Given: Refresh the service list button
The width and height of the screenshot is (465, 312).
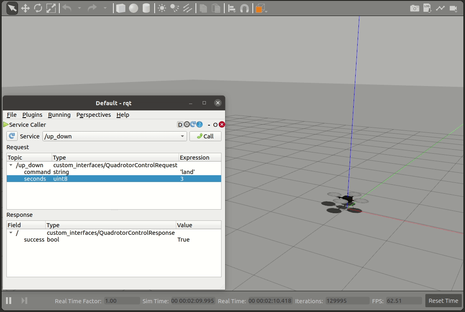Looking at the screenshot, I should point(12,136).
